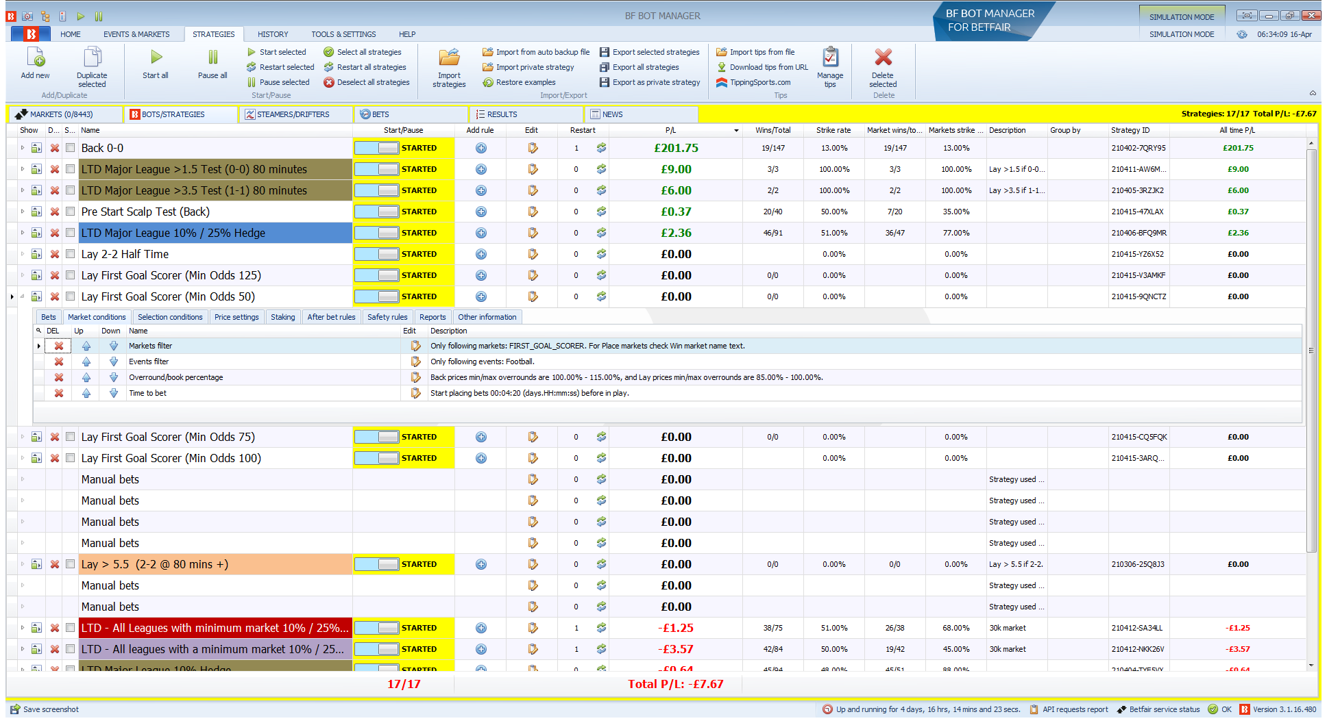Screen dimensions: 1327x723
Task: Open the Staking sub-tab
Action: pos(282,317)
